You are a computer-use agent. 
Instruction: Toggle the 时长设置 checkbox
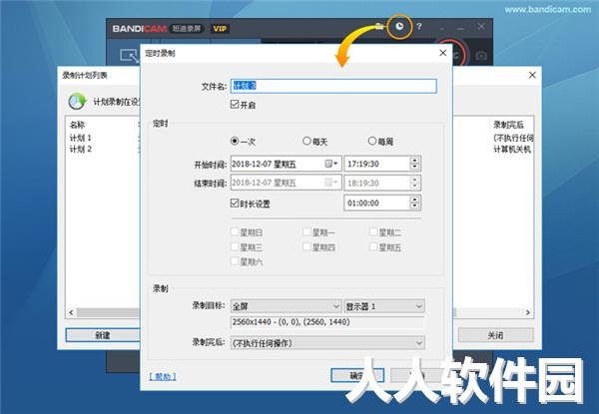[x=235, y=203]
